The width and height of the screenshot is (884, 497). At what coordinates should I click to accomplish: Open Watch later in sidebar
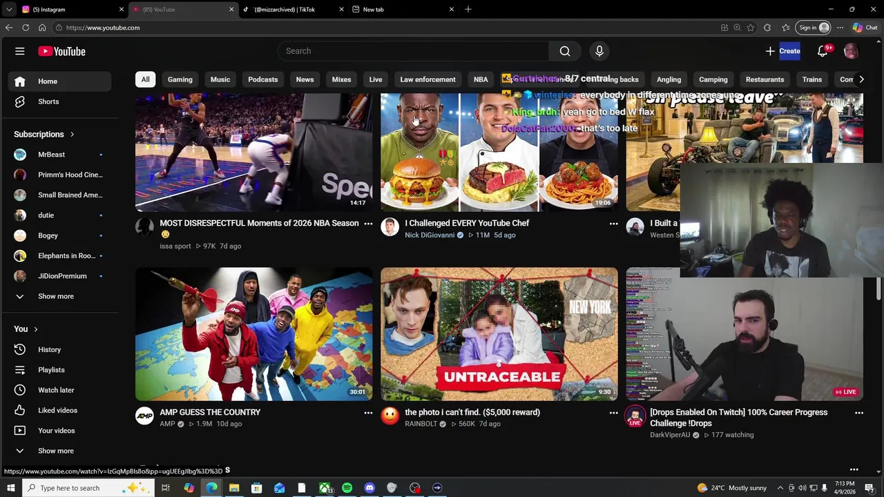[x=59, y=390]
